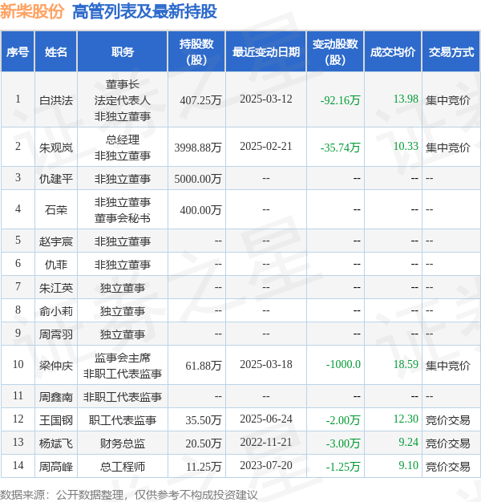Select the name 杨斌飞
The width and height of the screenshot is (481, 502).
[x=56, y=443]
